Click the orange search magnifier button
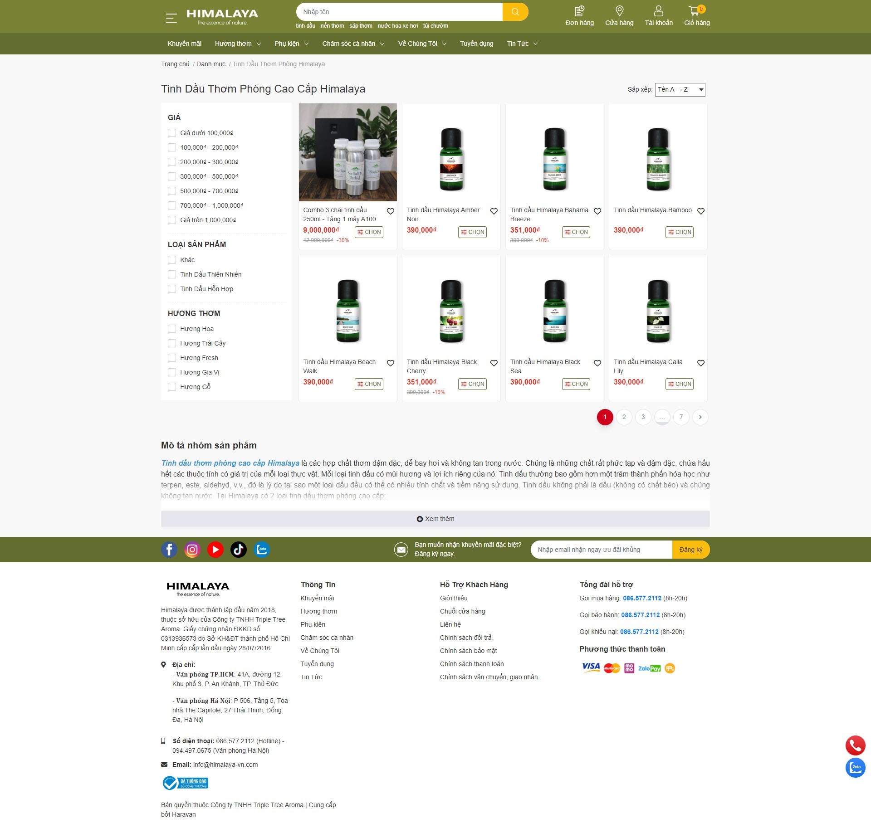This screenshot has width=871, height=823. tap(515, 12)
